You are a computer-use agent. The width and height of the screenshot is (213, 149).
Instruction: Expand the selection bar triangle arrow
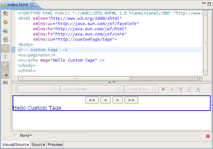15,135
